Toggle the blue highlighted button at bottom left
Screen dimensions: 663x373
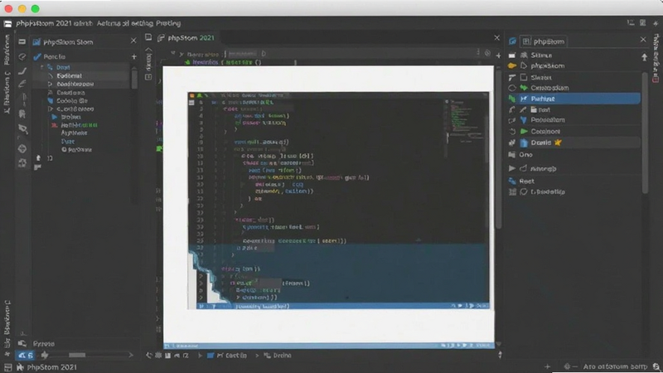click(26, 356)
